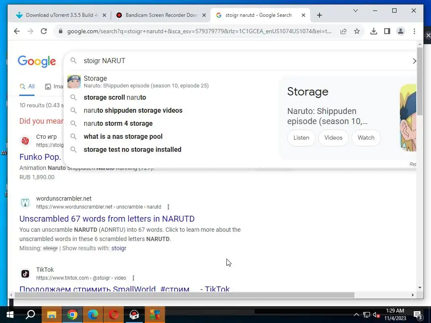Click the Listen chip in Storage panel
The width and height of the screenshot is (431, 323).
(x=301, y=138)
